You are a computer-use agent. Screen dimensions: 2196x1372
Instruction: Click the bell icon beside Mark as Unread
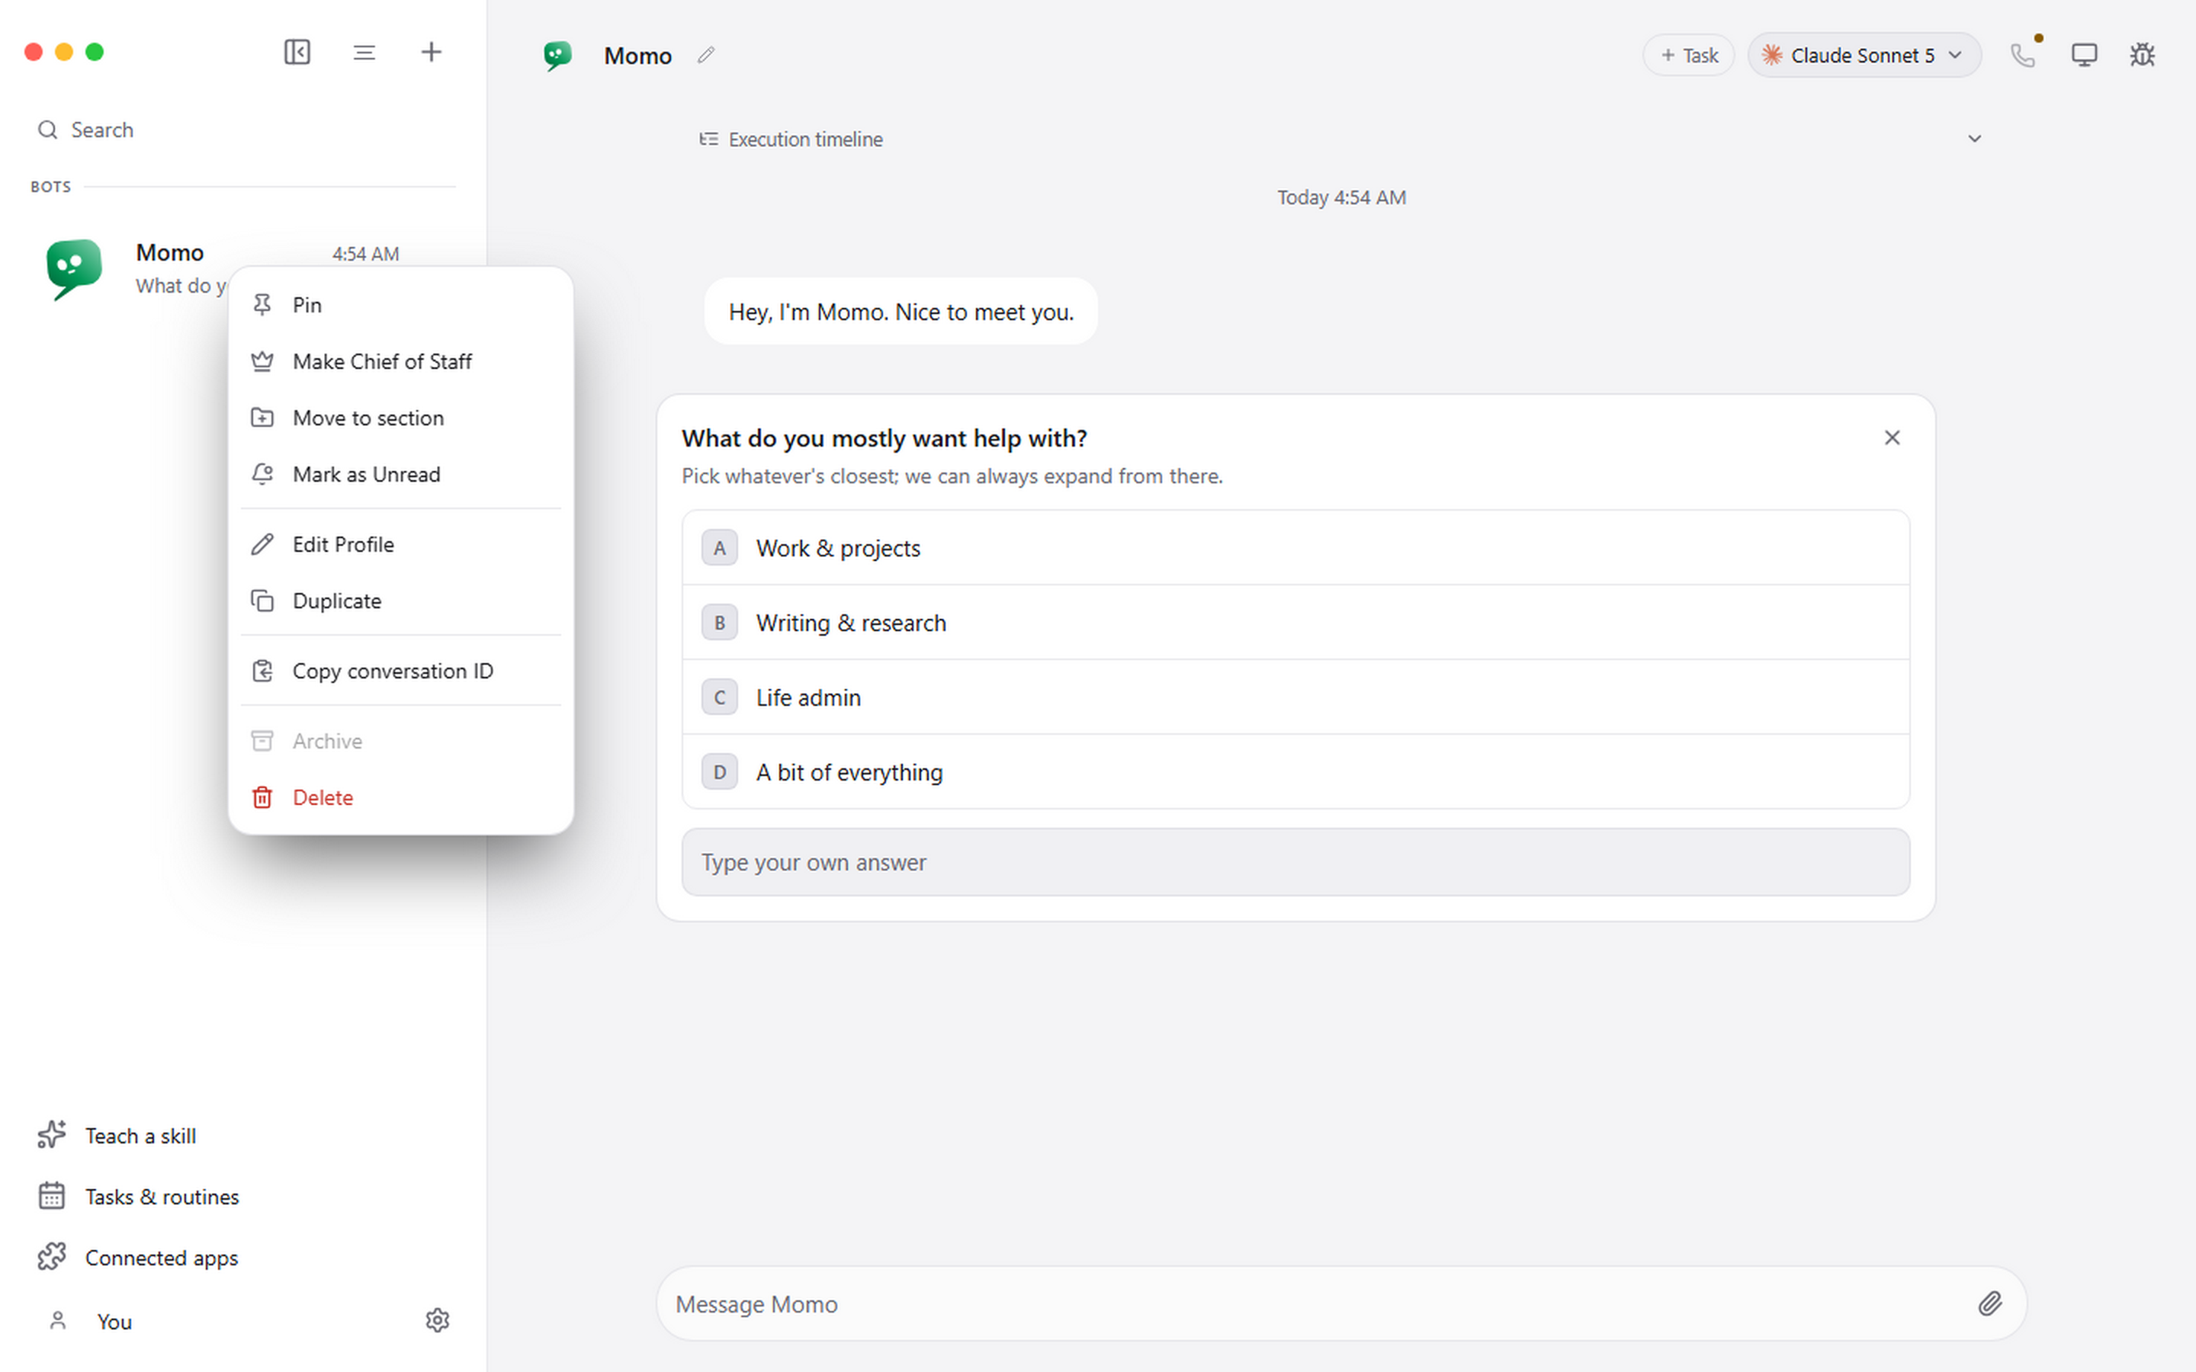262,473
